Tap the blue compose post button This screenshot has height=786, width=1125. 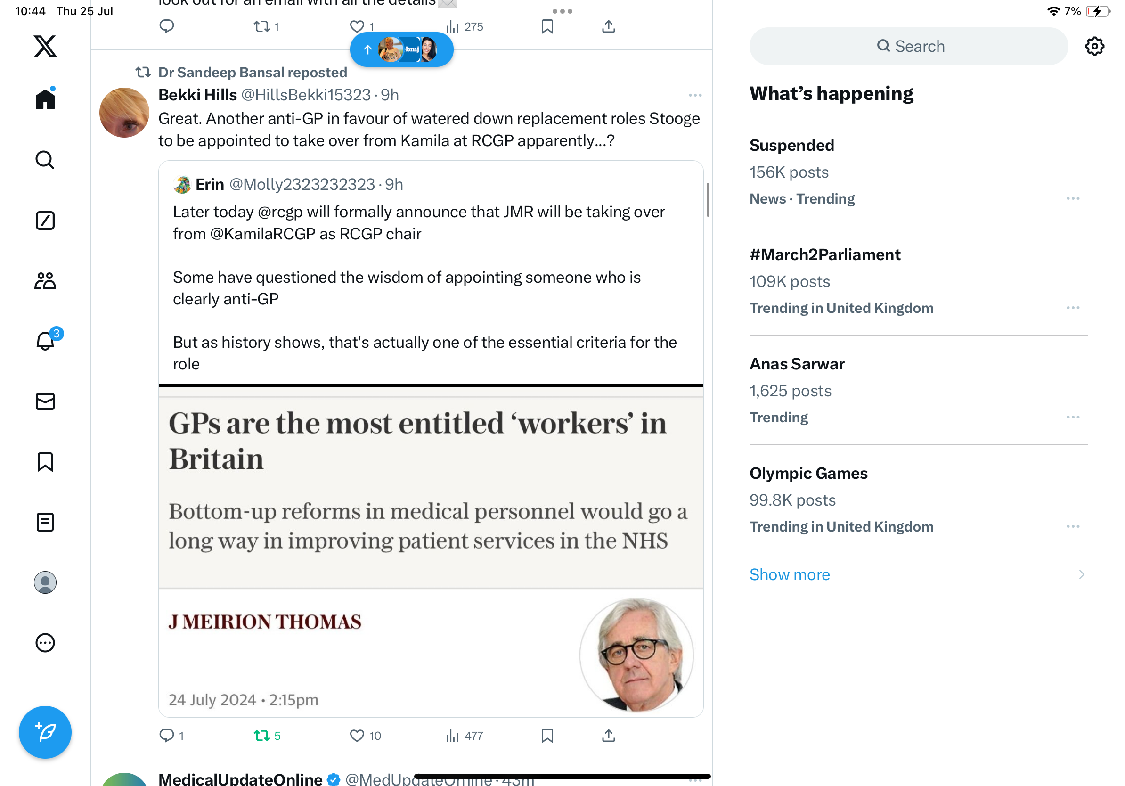(45, 732)
